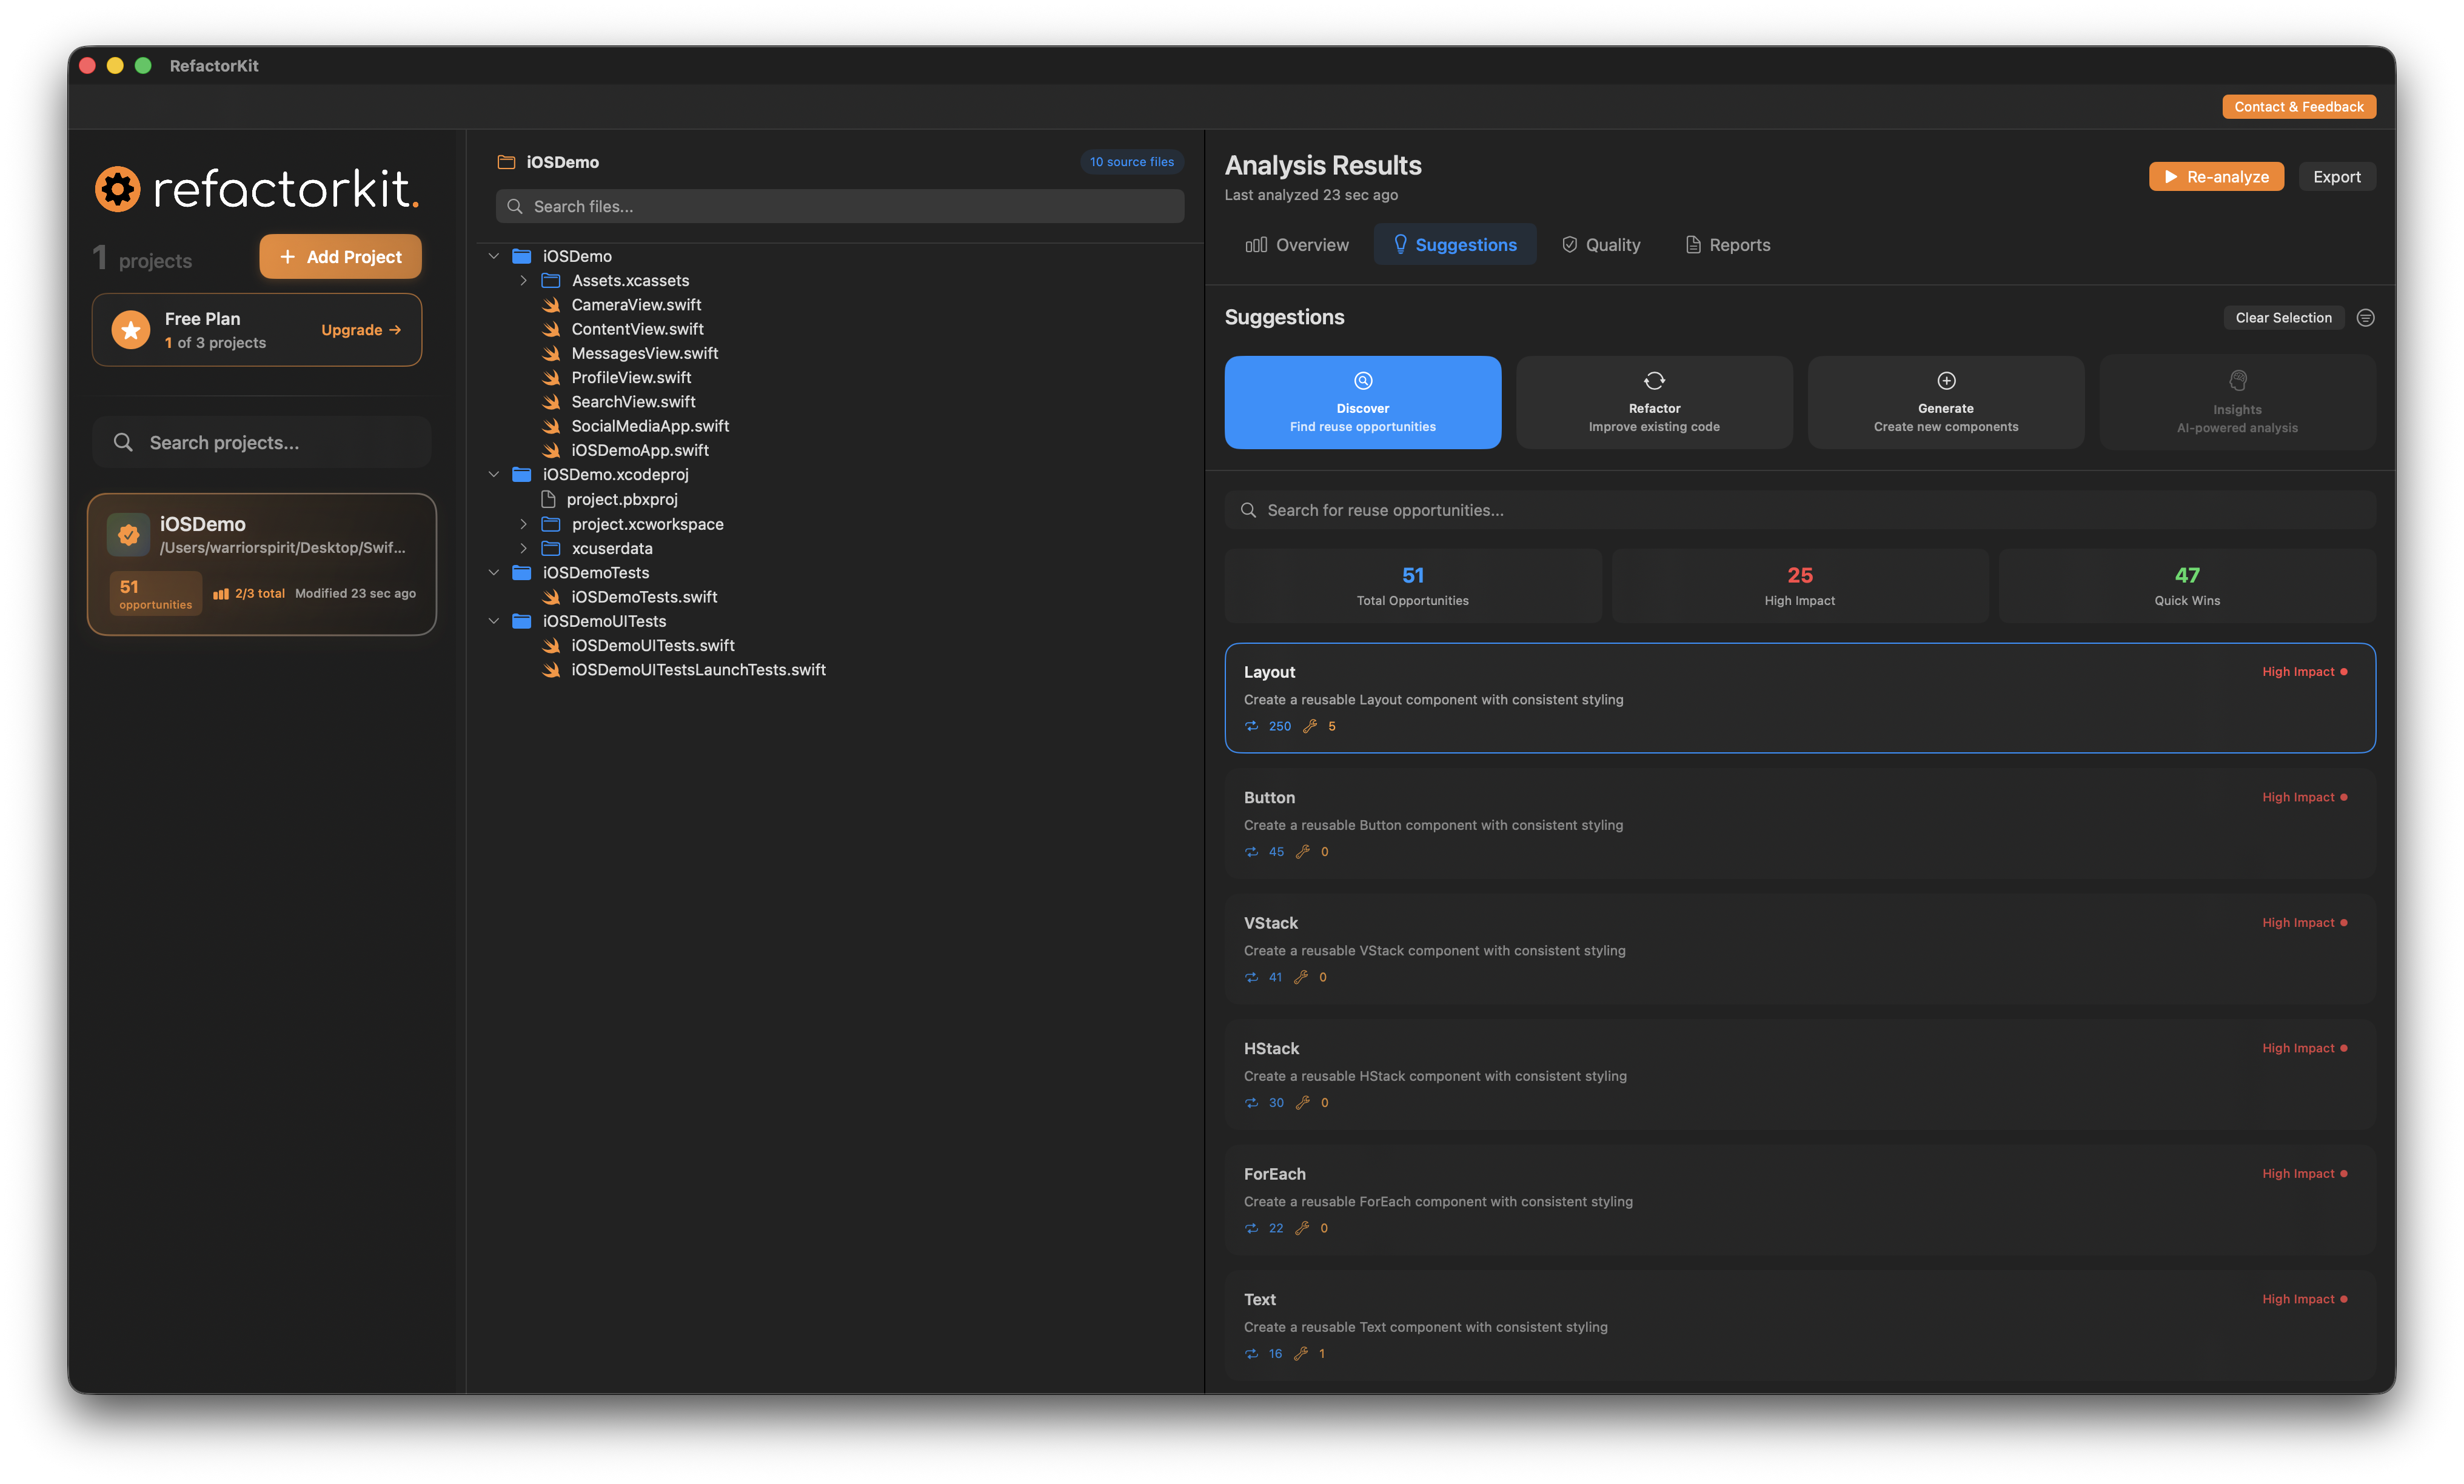
Task: Click the refactorkit gear logo icon
Action: [x=118, y=189]
